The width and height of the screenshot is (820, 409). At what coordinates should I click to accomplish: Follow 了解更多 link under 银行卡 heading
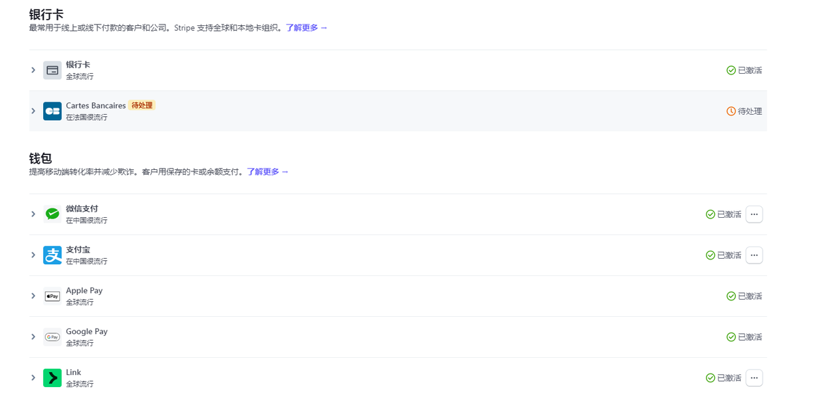(307, 28)
